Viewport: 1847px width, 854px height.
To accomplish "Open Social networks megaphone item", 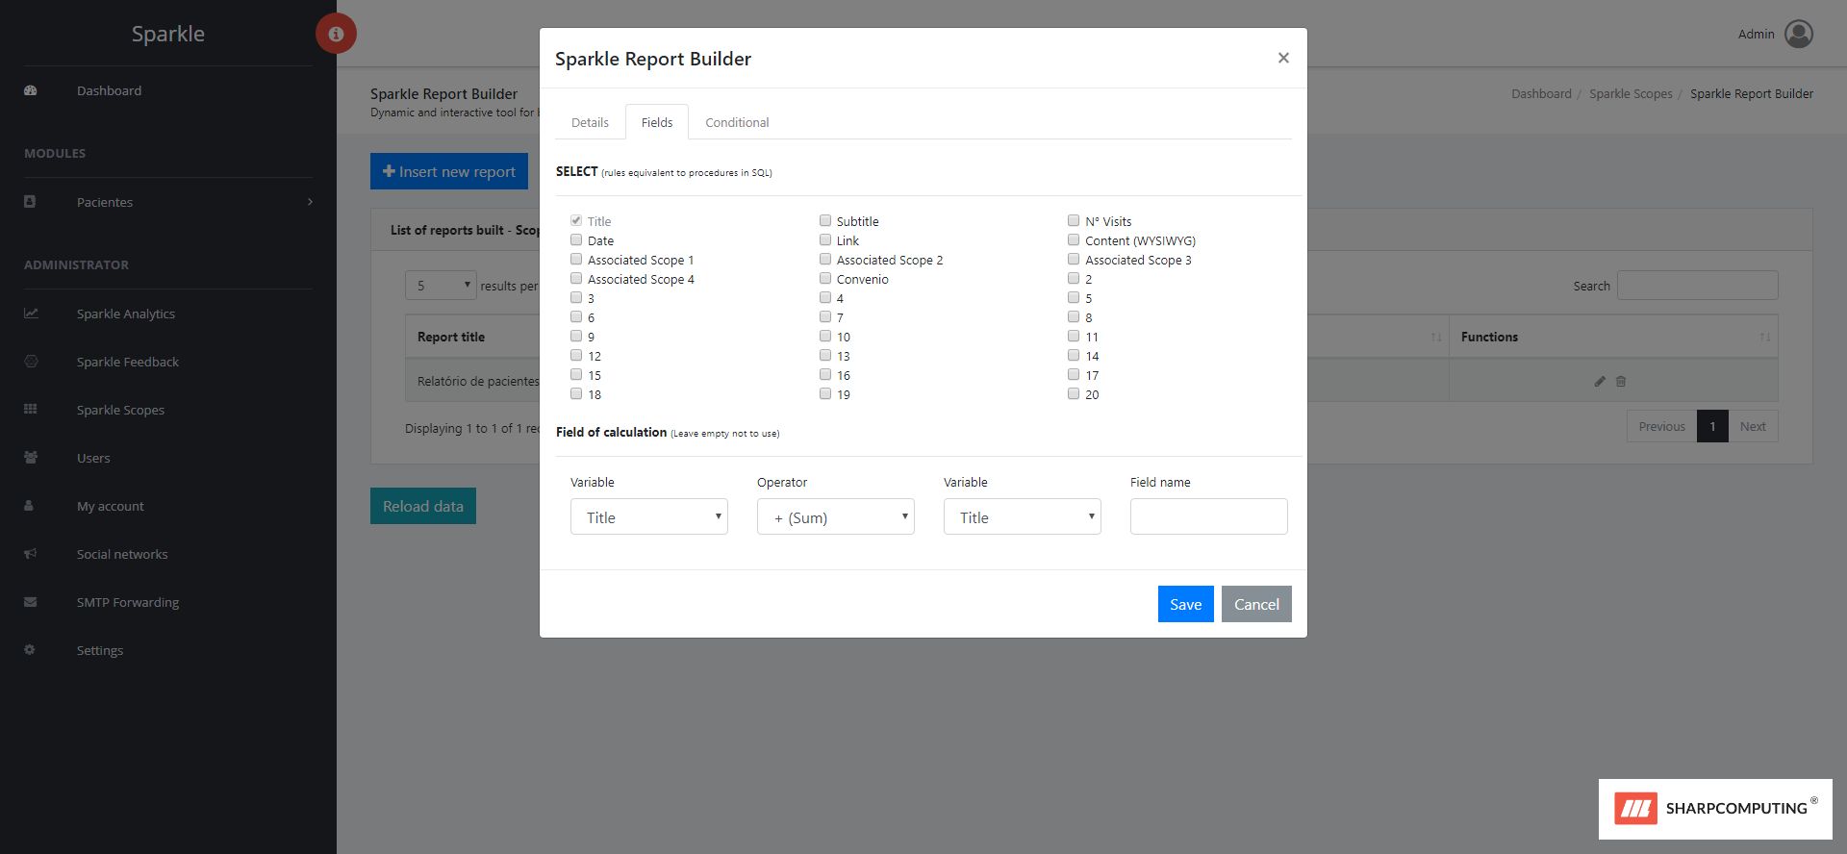I will pyautogui.click(x=121, y=554).
